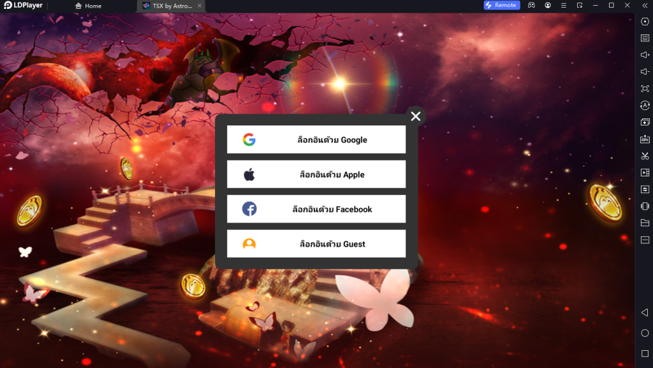
Task: Click the orange guest avatar icon
Action: tap(249, 244)
